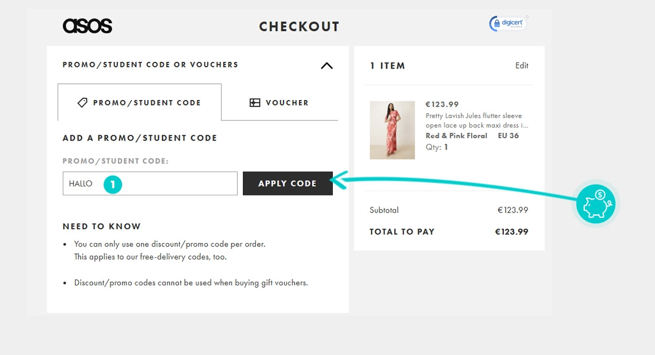Select the tag icon on Promo/Student Code tab
The width and height of the screenshot is (655, 355).
pyautogui.click(x=83, y=102)
